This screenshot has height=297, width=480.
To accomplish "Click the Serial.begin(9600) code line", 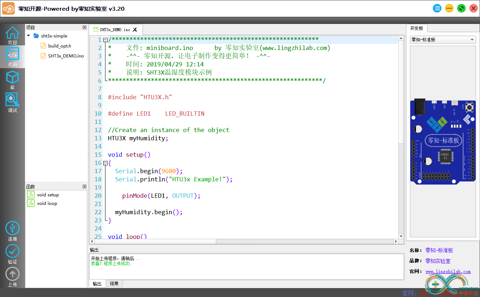I will [x=149, y=171].
